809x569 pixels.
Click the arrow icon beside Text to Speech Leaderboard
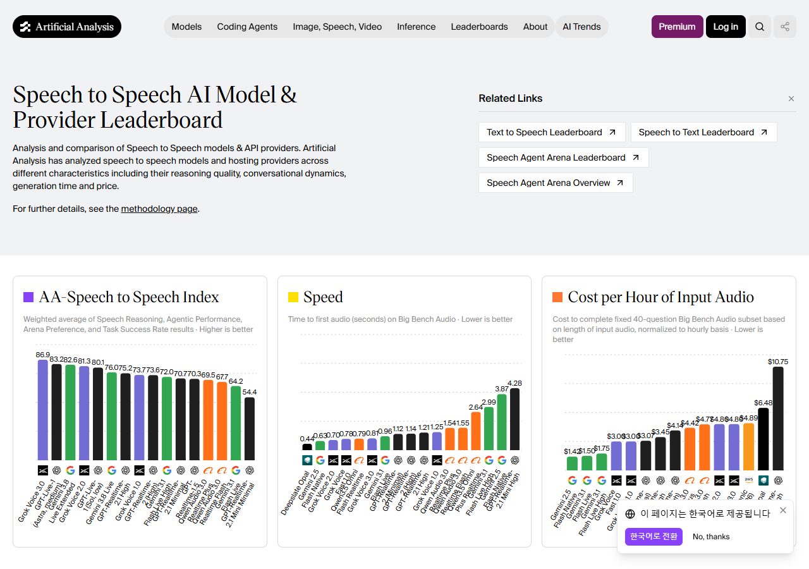[x=612, y=132]
